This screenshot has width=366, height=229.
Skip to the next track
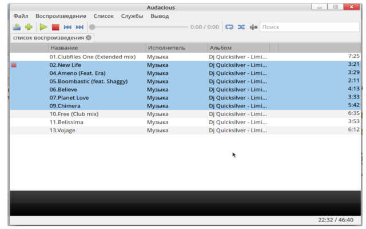[79, 27]
